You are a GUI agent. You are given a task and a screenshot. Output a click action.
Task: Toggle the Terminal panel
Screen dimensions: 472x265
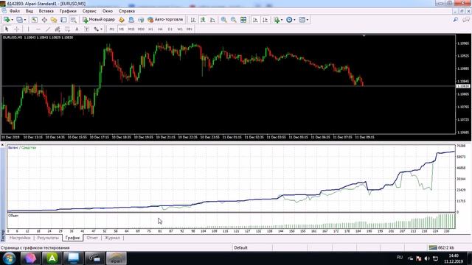(63, 20)
